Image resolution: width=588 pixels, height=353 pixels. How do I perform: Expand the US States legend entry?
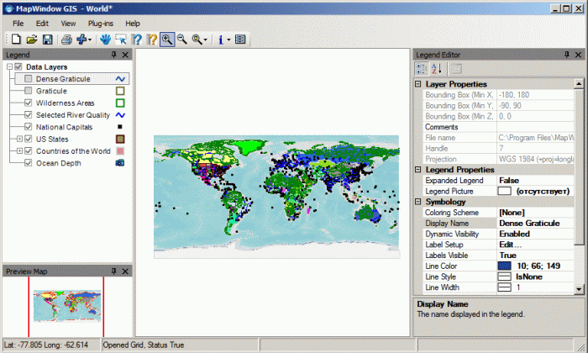click(x=19, y=139)
